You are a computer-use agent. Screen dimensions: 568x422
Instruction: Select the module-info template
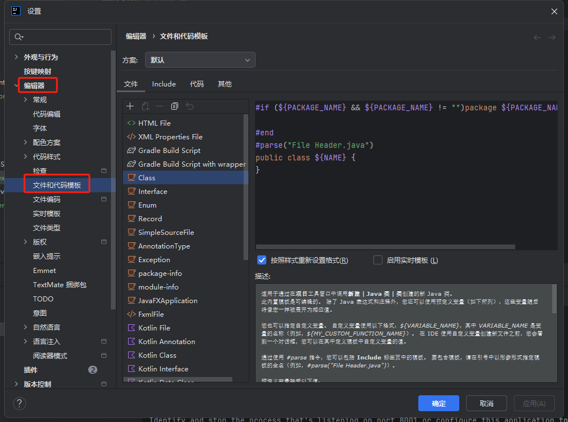(x=186, y=287)
